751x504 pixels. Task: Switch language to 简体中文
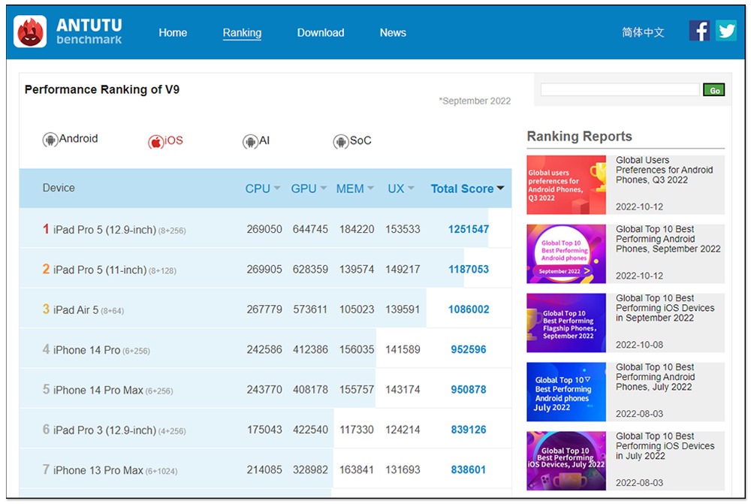tap(643, 32)
